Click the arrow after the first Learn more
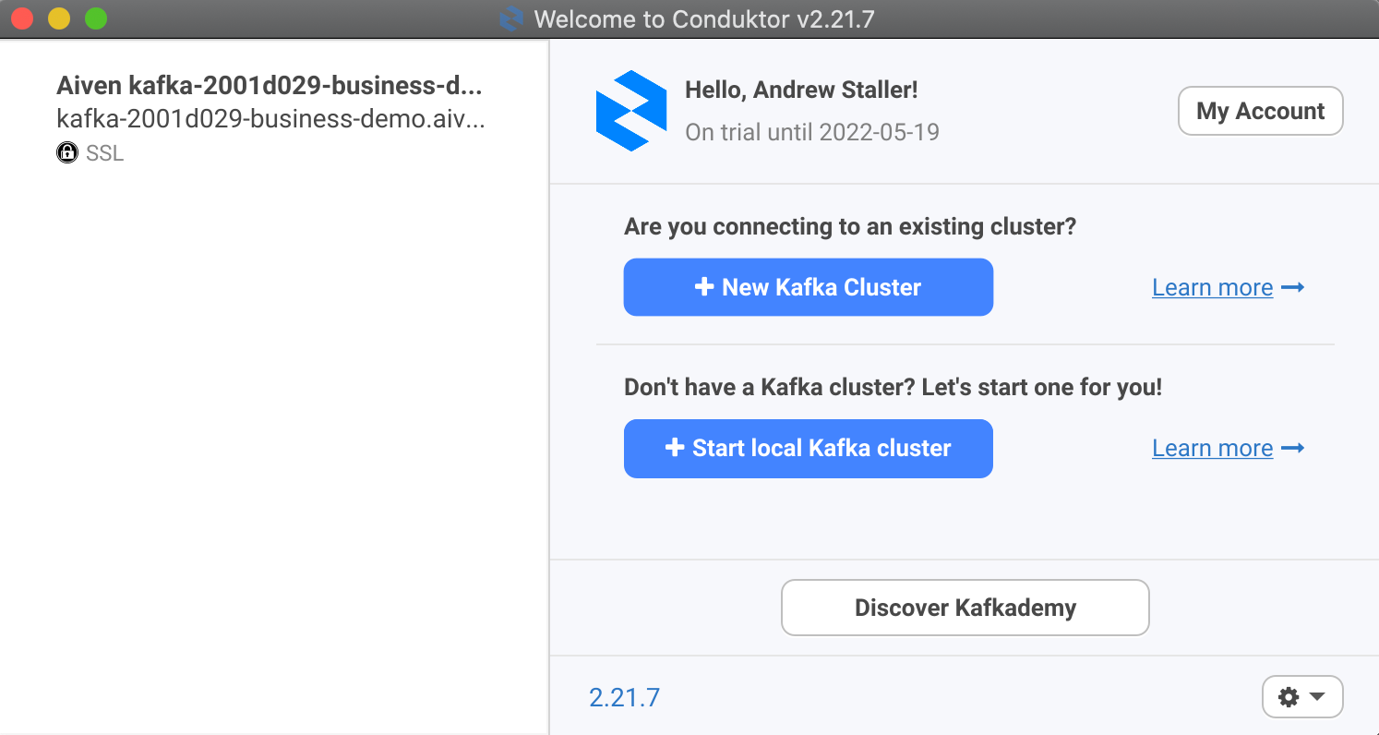This screenshot has width=1379, height=735. coord(1293,287)
